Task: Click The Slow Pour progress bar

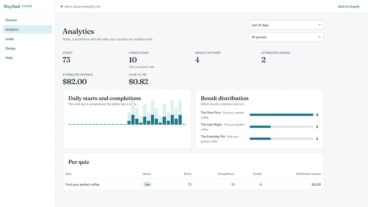Action: coord(282,115)
